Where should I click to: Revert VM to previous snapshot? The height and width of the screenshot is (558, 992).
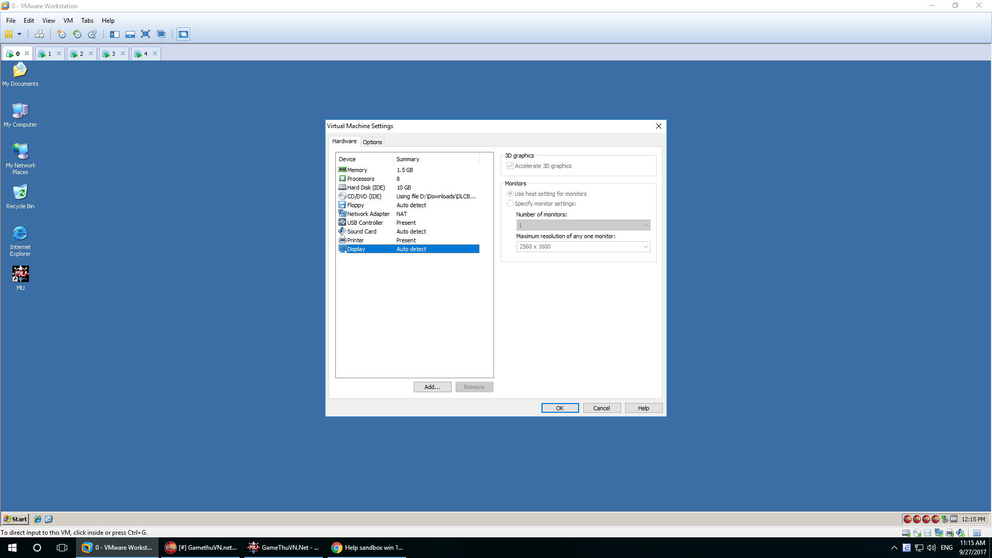coord(77,34)
